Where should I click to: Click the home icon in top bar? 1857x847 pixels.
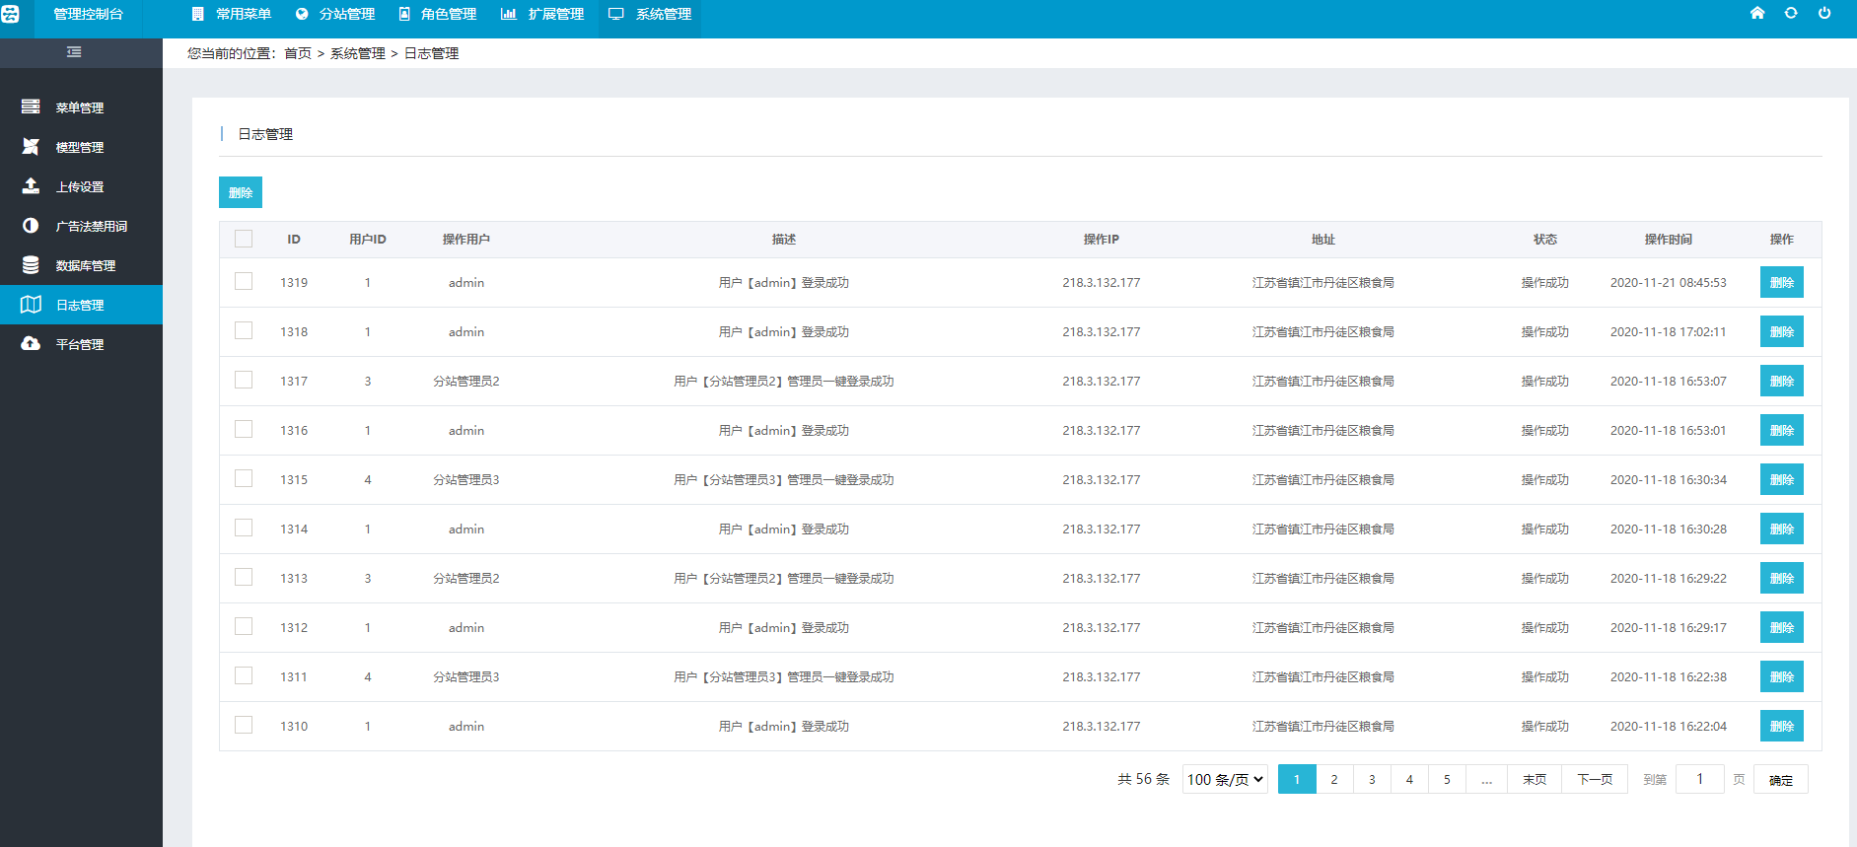point(1756,13)
